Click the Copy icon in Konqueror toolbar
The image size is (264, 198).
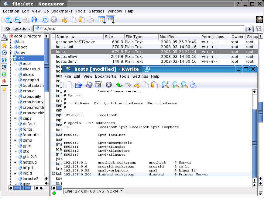[73, 20]
